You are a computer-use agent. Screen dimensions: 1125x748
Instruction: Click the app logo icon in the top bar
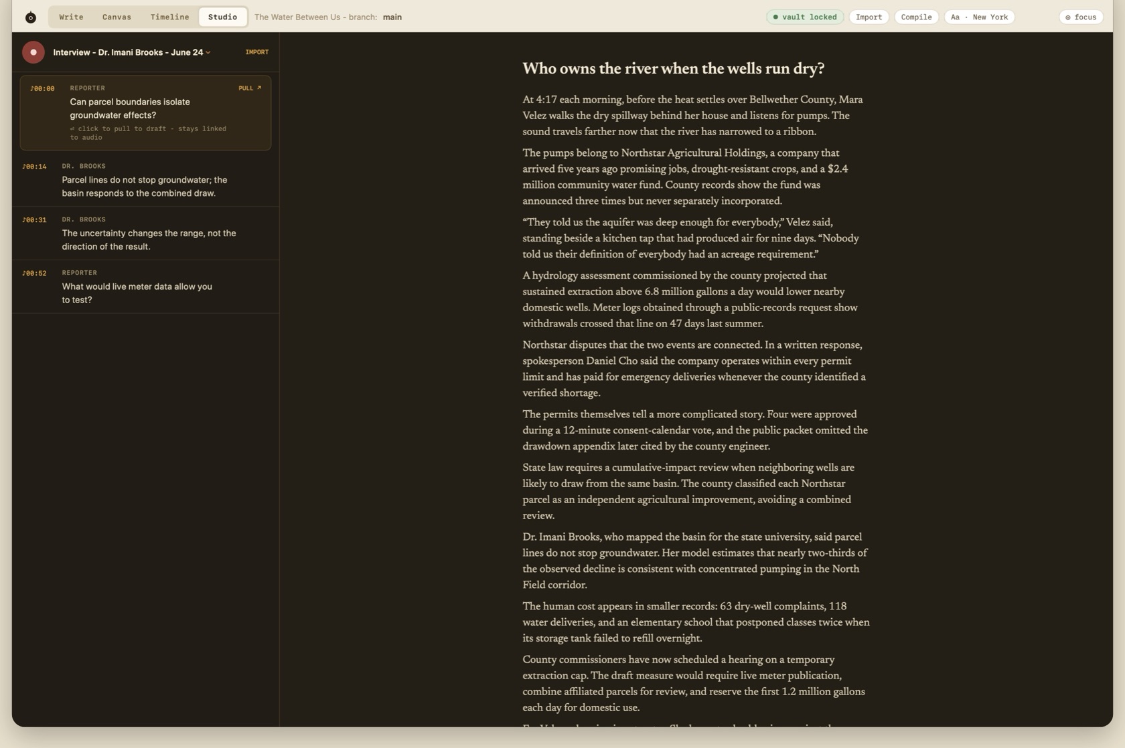point(31,17)
